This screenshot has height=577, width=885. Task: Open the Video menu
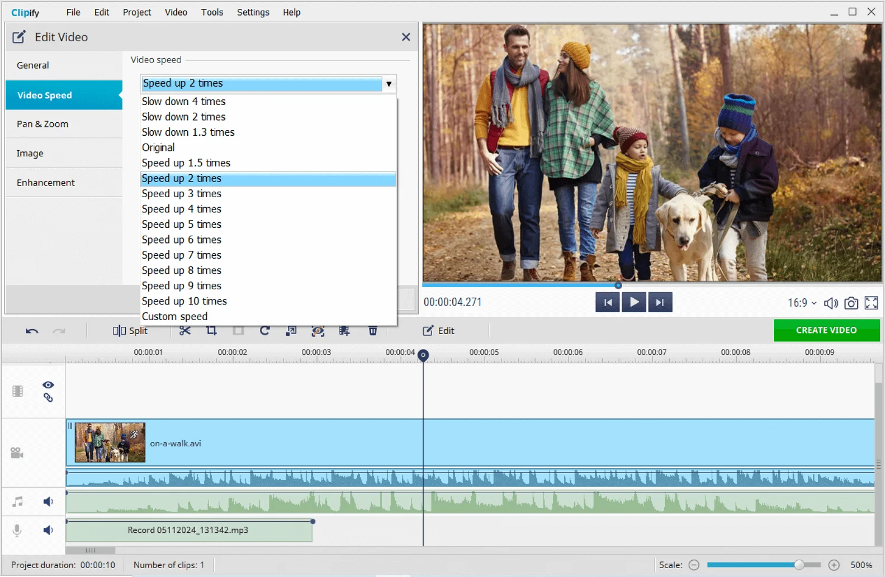[176, 12]
